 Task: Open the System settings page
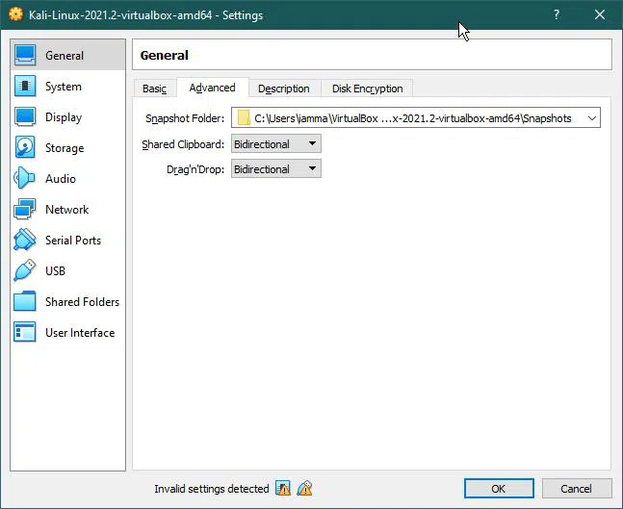click(67, 87)
